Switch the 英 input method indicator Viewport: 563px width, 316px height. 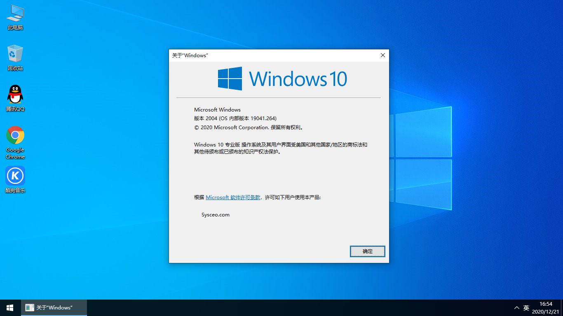point(526,308)
